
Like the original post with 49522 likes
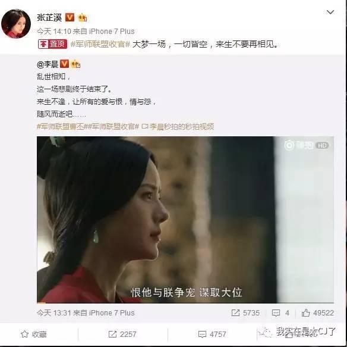coord(317,313)
